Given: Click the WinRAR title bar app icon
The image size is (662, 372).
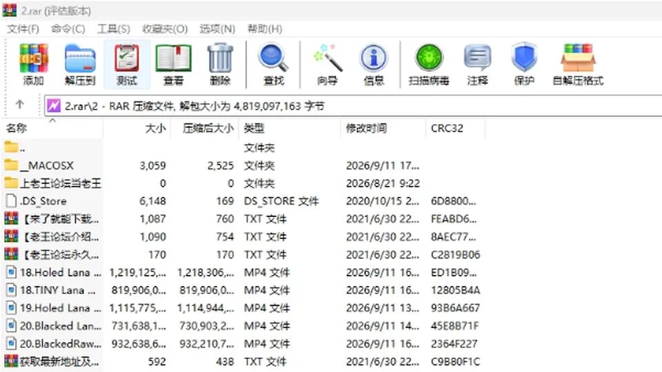Looking at the screenshot, I should click(10, 10).
